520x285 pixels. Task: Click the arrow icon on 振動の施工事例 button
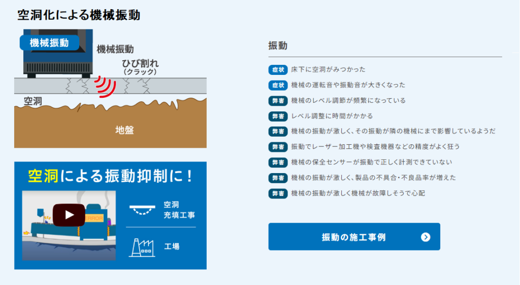click(x=426, y=237)
